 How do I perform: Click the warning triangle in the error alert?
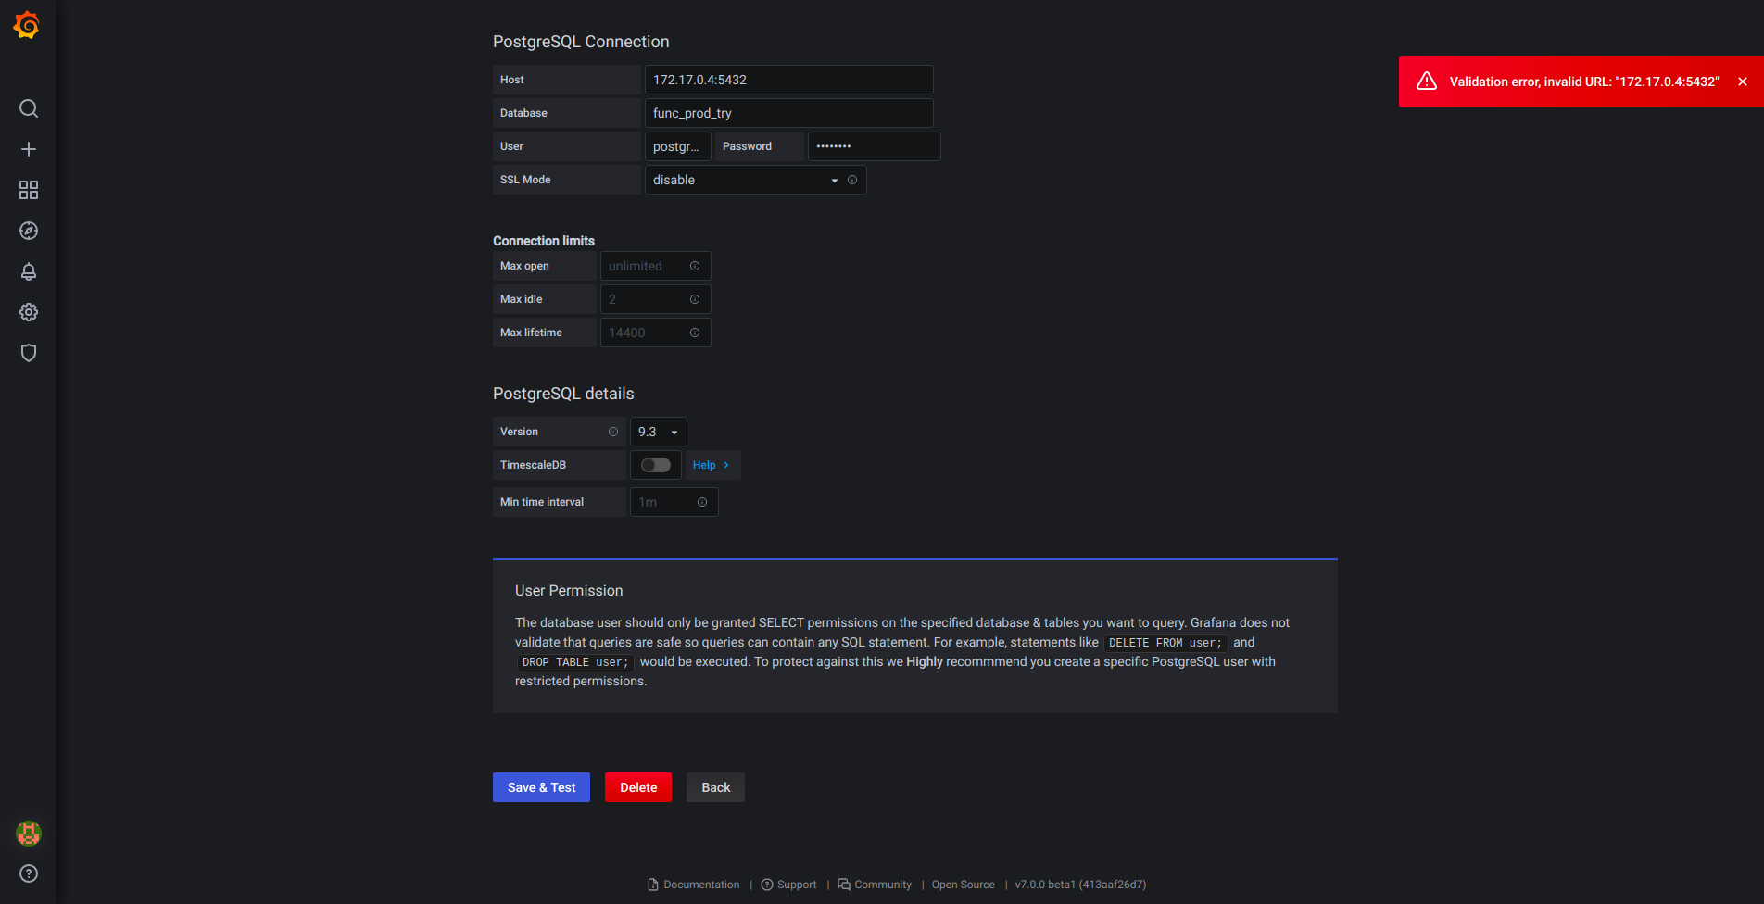pos(1427,82)
